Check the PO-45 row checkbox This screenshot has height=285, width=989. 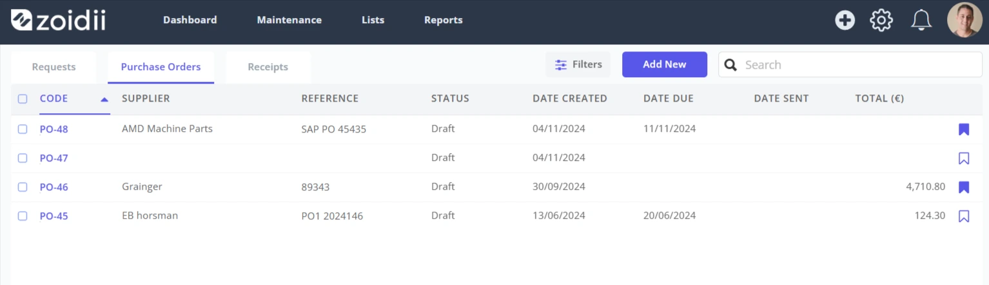click(x=23, y=216)
